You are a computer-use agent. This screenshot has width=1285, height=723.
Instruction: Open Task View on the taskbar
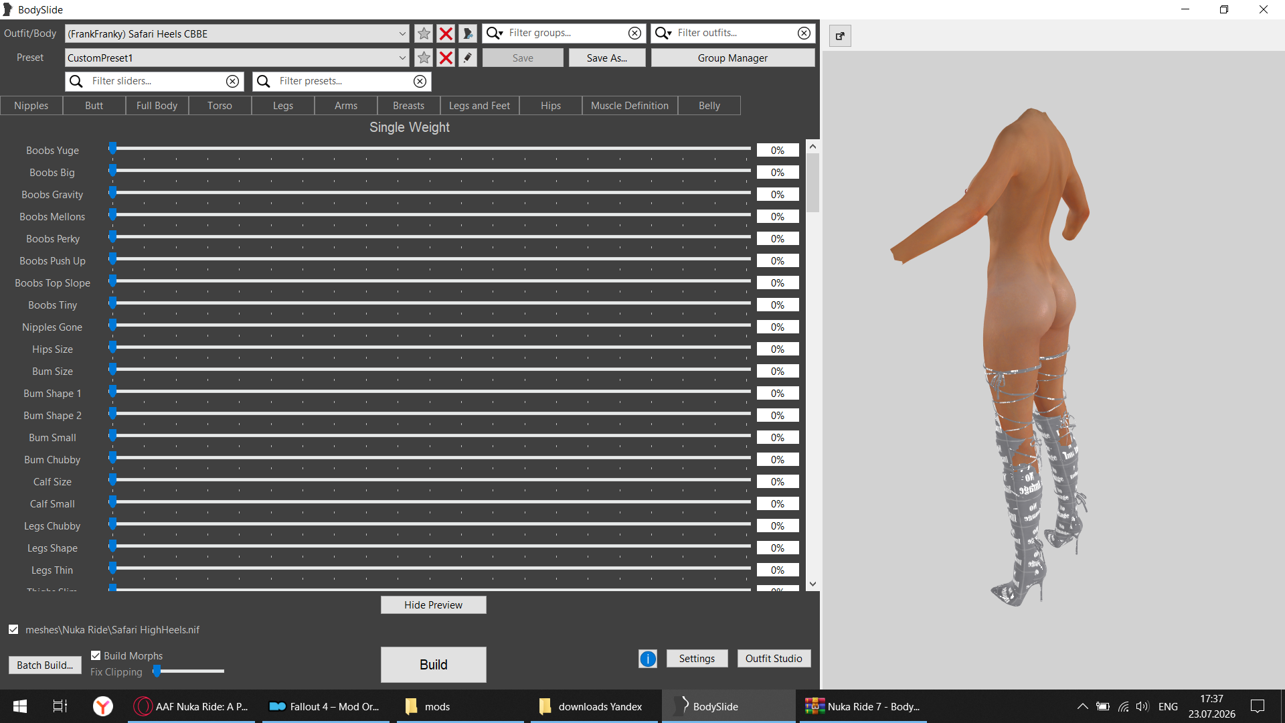(x=60, y=706)
